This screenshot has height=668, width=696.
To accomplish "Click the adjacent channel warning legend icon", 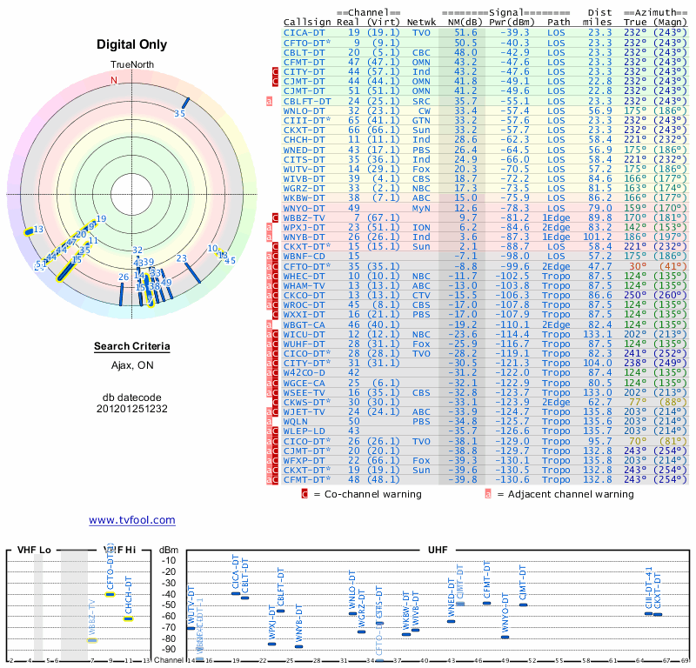I will point(488,494).
